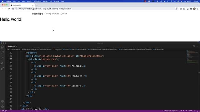Image resolution: width=200 pixels, height=112 pixels.
Task: Select the Hello, world! Chrome tab
Action: (22, 5)
